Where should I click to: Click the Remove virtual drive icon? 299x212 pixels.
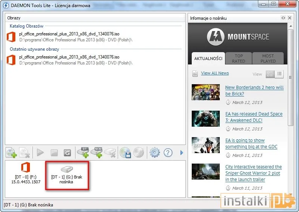pyautogui.click(x=110, y=152)
